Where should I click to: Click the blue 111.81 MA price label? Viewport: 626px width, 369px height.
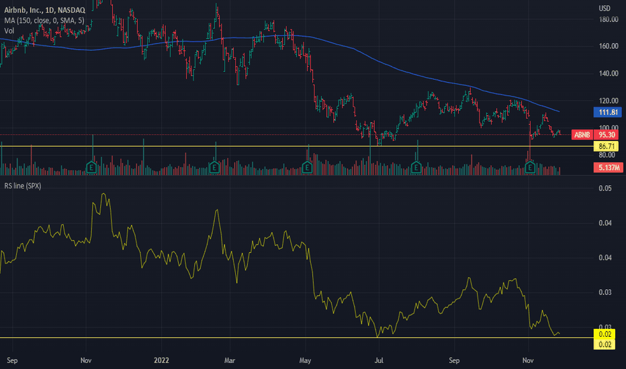(x=608, y=112)
